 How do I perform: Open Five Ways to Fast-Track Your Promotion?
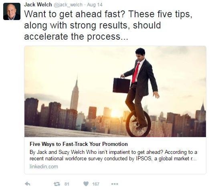[79, 144]
